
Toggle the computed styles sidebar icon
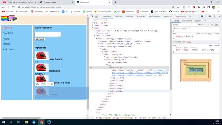click(x=216, y=25)
